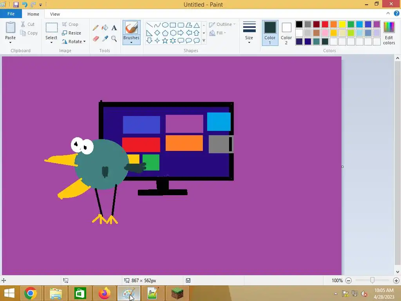
Task: Click the vertical scrollbar up arrow
Action: tap(397, 58)
